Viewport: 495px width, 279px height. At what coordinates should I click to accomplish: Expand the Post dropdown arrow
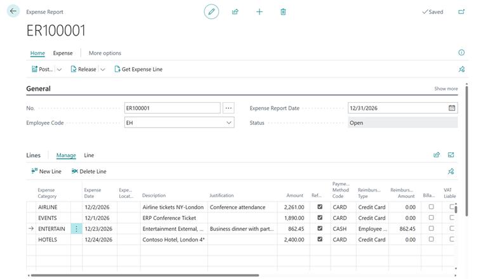tap(59, 70)
